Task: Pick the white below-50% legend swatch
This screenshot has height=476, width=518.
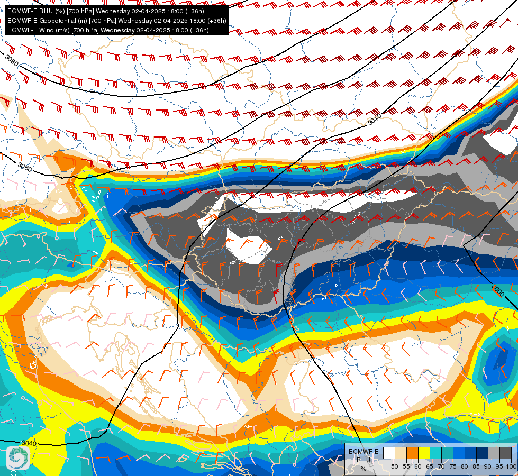Action: (x=389, y=453)
